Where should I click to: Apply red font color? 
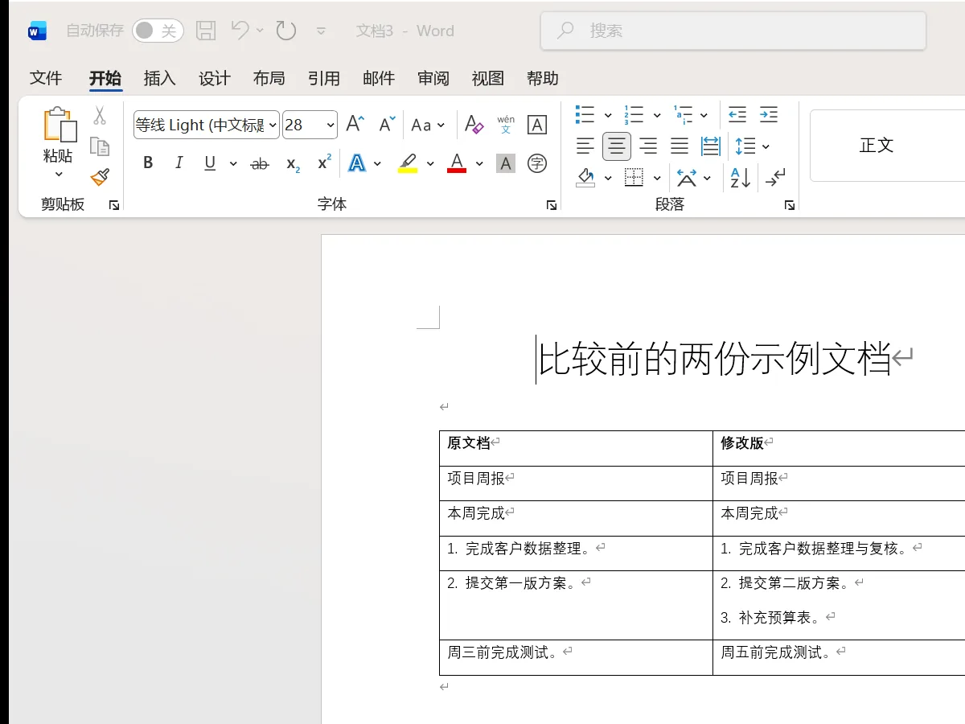coord(457,164)
